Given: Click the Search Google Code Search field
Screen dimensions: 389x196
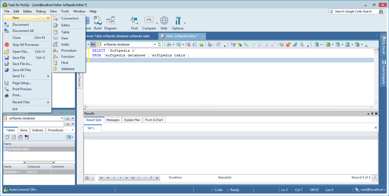Looking at the screenshot, I should pos(354,11).
